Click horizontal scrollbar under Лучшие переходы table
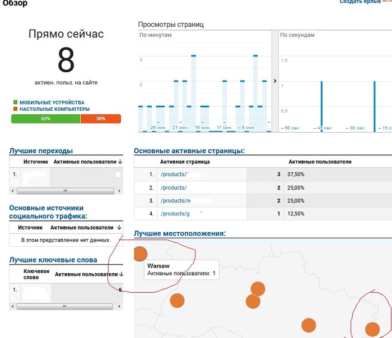 click(x=66, y=191)
